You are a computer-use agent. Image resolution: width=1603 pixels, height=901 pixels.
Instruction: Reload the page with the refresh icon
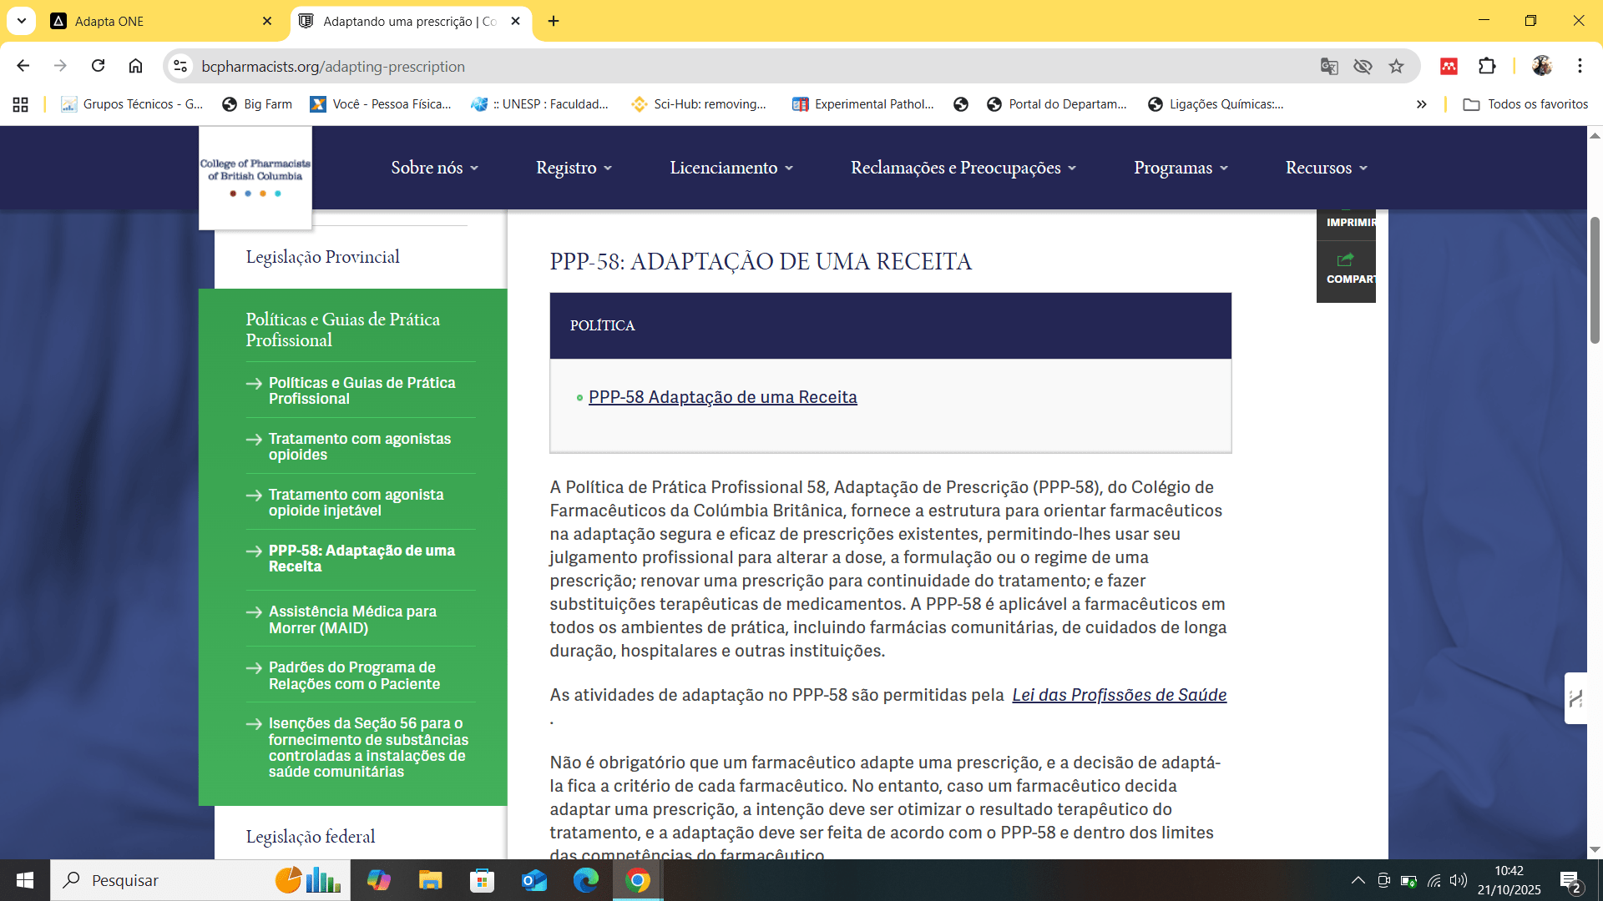tap(99, 66)
